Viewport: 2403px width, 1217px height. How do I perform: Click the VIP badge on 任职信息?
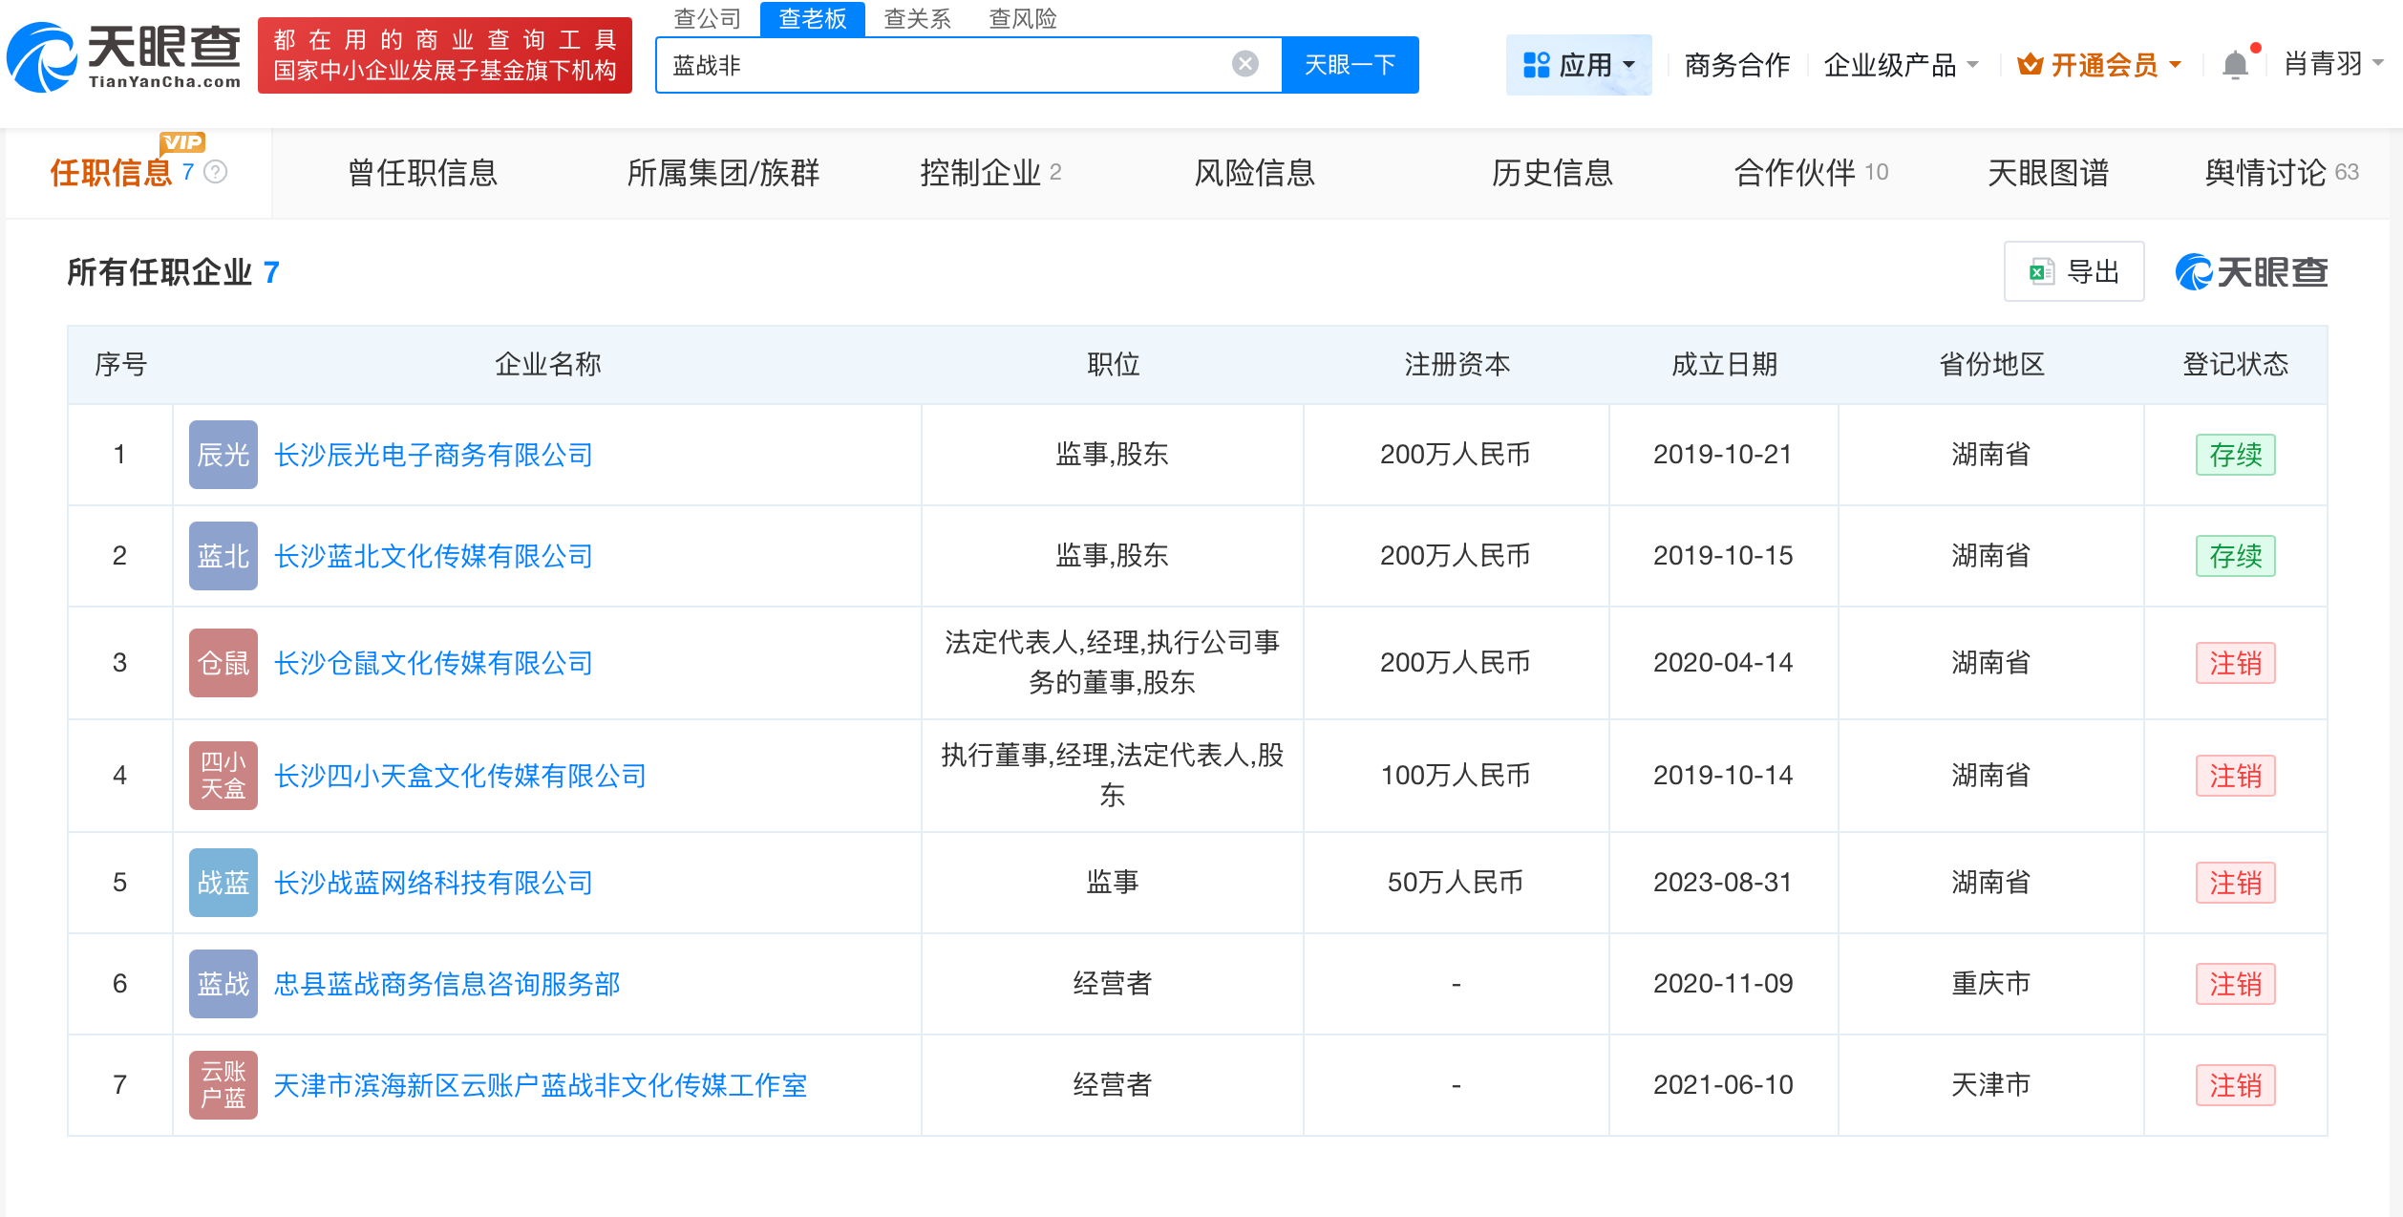click(x=184, y=144)
